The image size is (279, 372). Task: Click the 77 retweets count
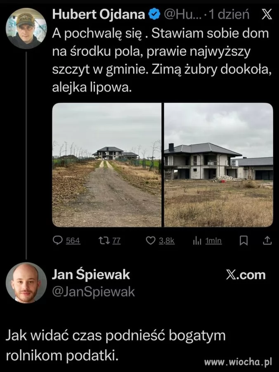pos(116,241)
